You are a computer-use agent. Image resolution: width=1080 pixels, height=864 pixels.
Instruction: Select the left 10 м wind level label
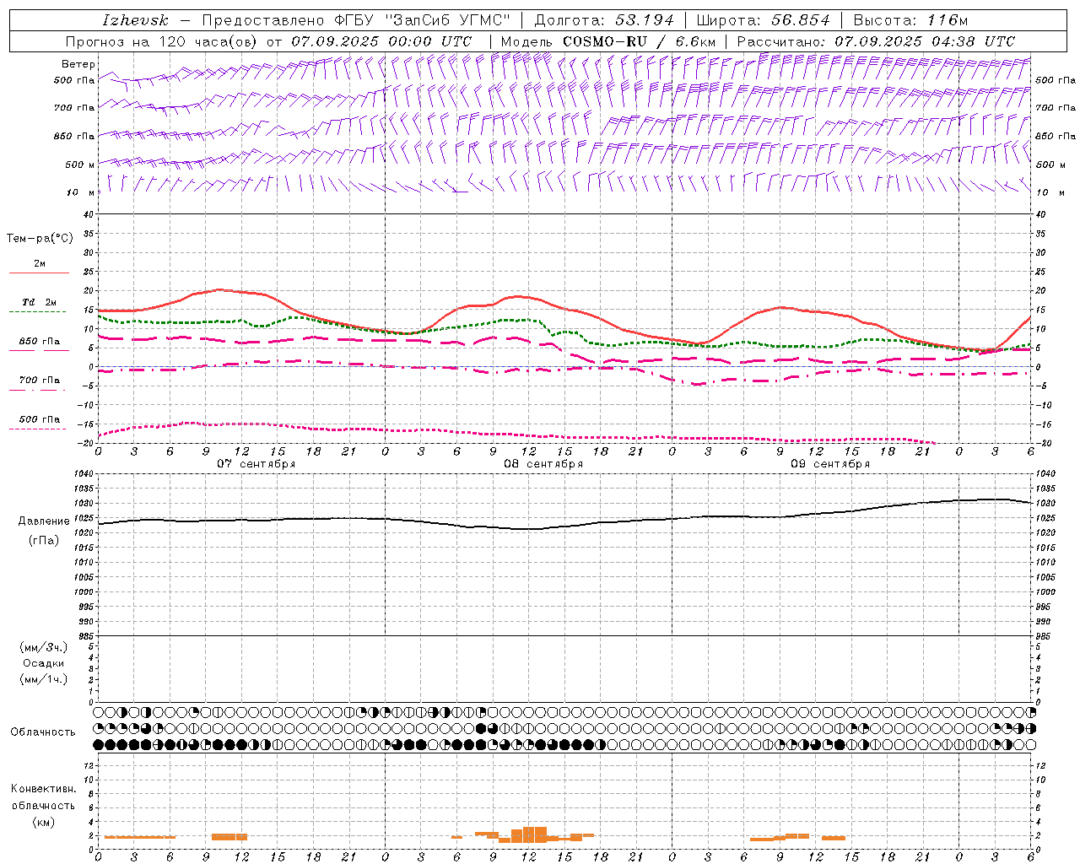(81, 192)
